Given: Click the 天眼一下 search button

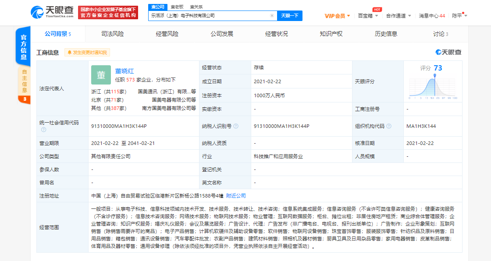Looking at the screenshot, I should (290, 16).
